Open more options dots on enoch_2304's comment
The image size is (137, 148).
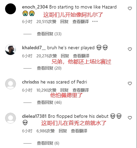pos(95,21)
